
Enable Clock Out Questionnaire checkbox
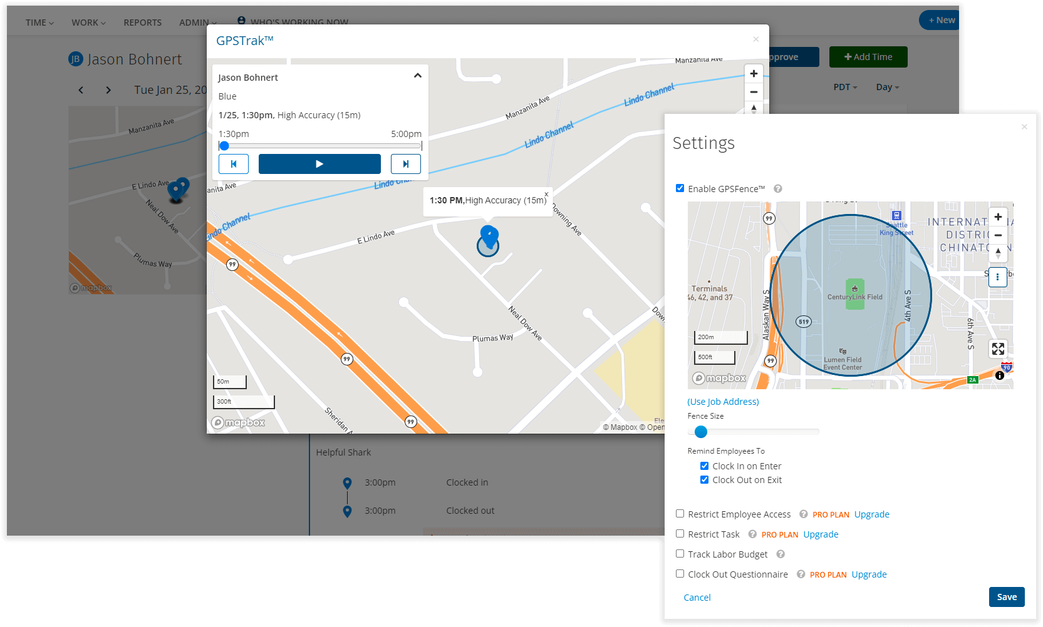pos(680,574)
